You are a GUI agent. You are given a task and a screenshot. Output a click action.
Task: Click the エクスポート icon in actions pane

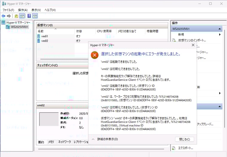(174, 148)
